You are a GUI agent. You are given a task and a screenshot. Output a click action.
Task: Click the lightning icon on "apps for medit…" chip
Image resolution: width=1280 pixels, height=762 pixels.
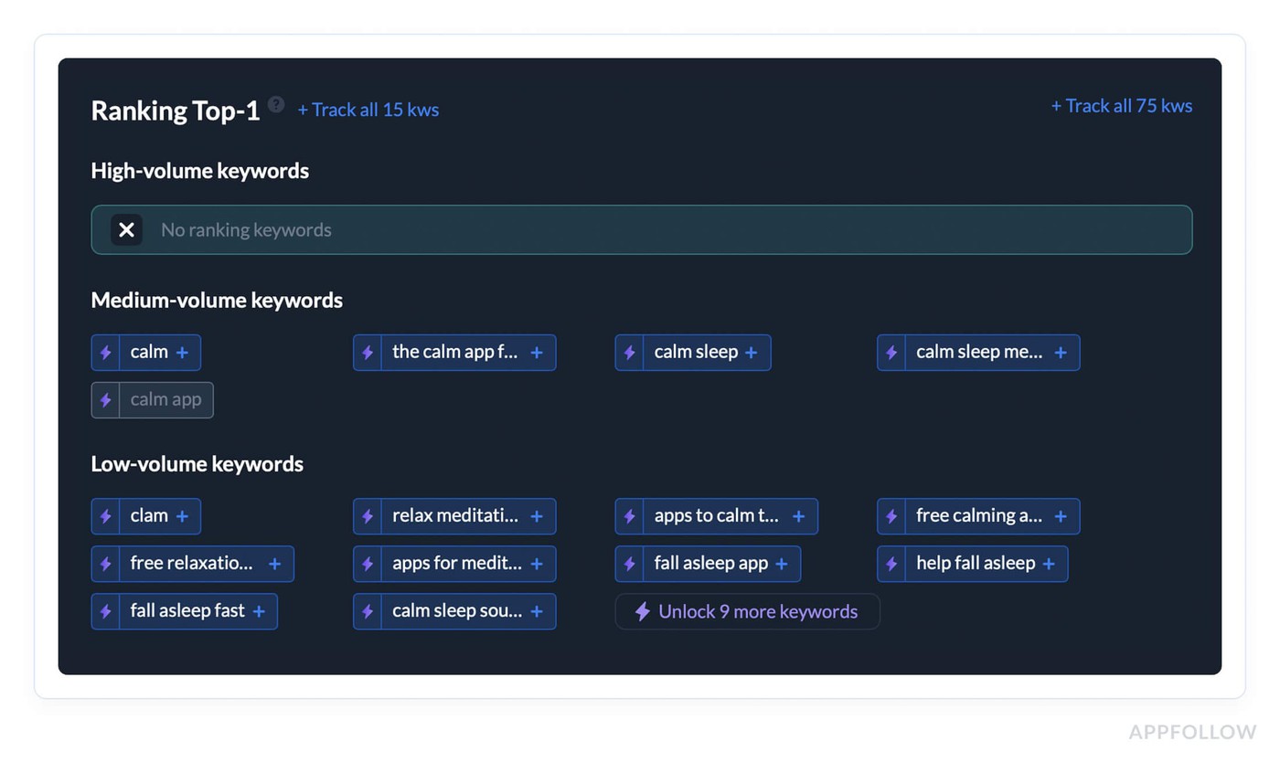[368, 564]
